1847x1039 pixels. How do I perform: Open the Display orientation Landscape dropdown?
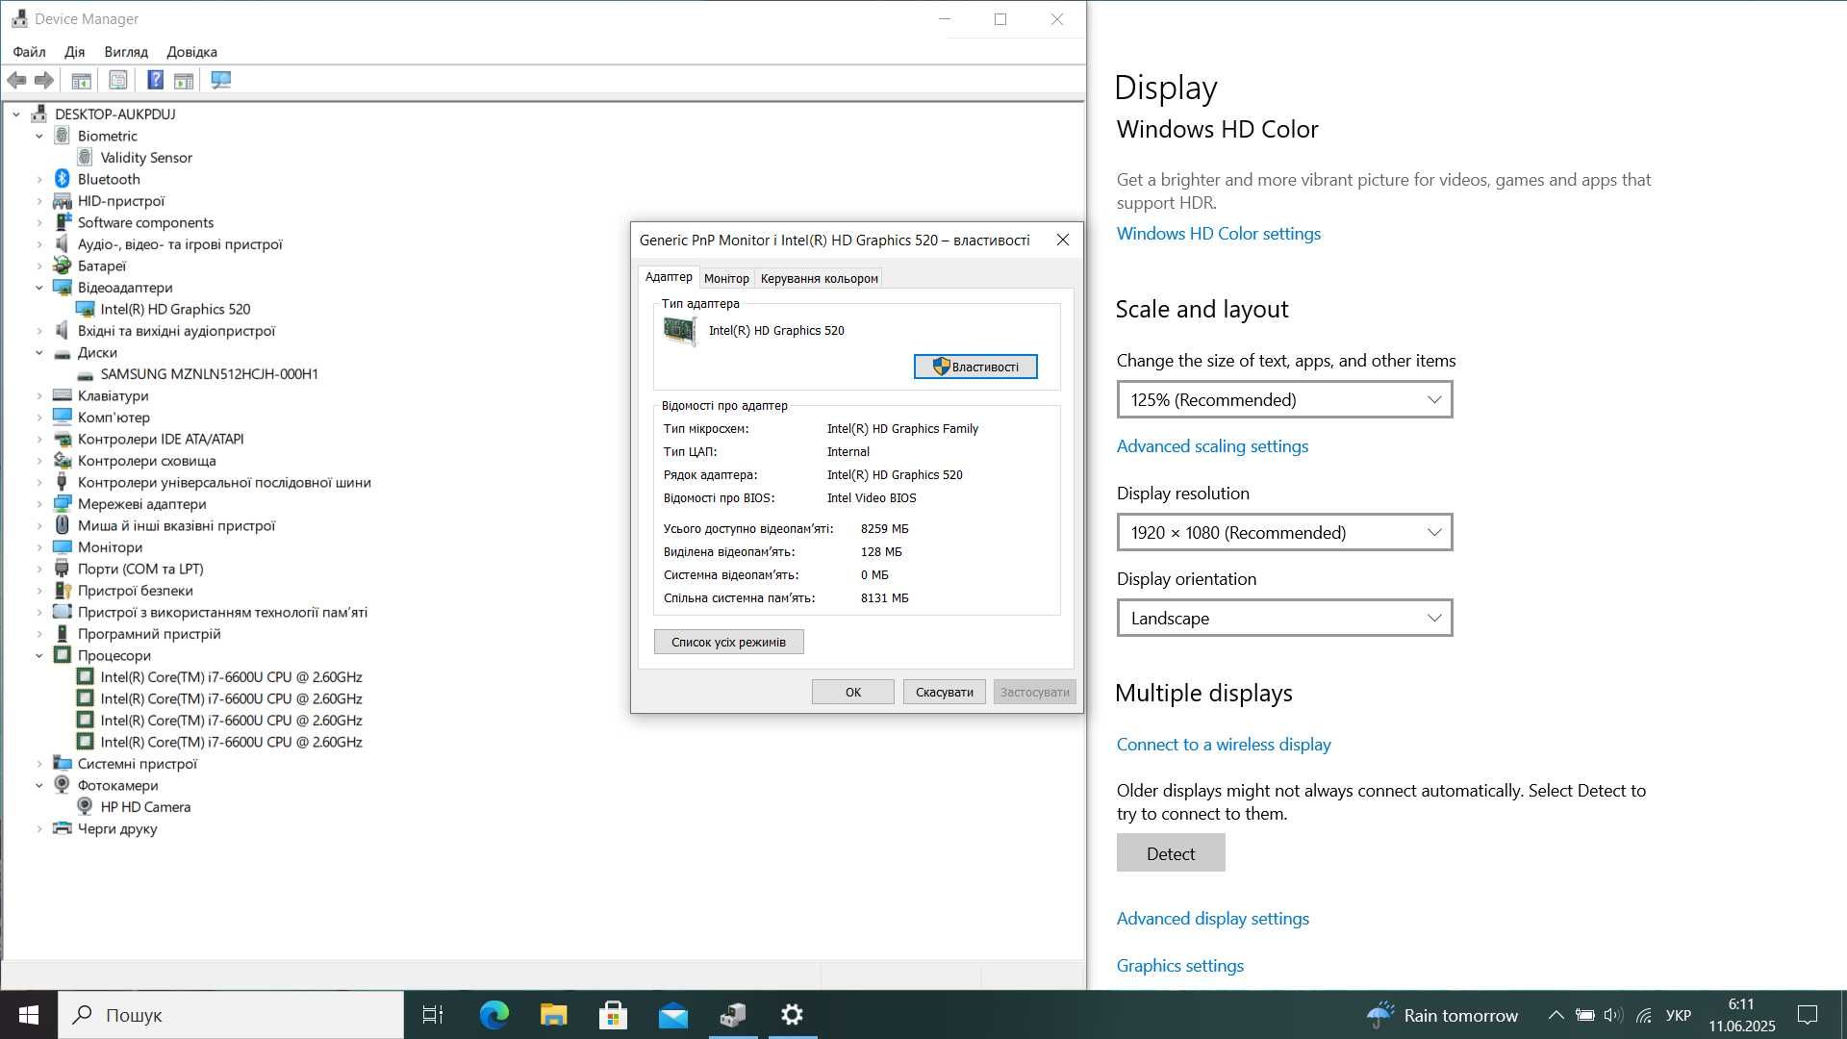point(1284,618)
